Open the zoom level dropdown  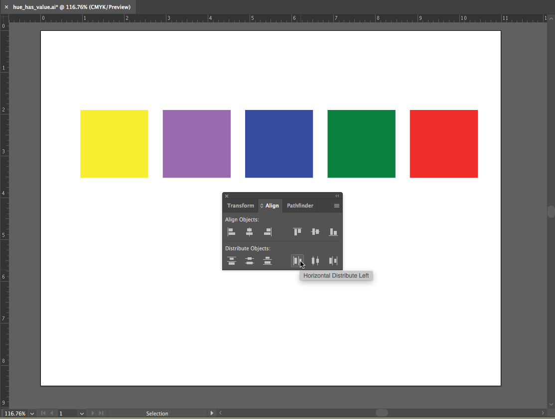[32, 414]
